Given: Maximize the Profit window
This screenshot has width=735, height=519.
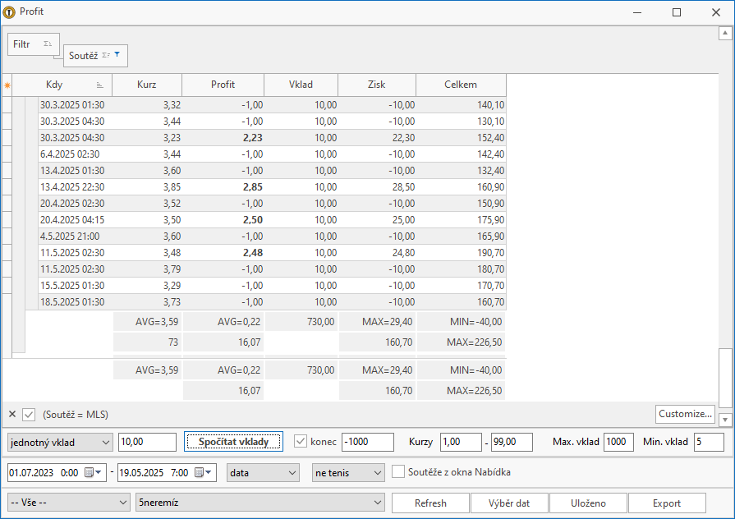Looking at the screenshot, I should 677,12.
